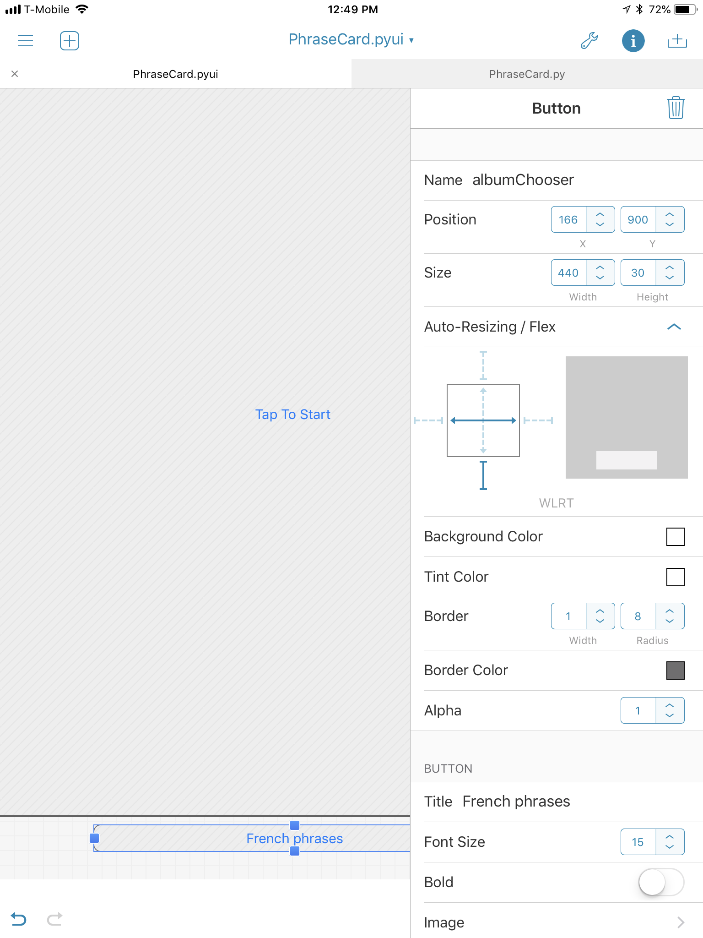The height and width of the screenshot is (938, 703).
Task: Select the PhraseCard.pyui tab
Action: coord(175,74)
